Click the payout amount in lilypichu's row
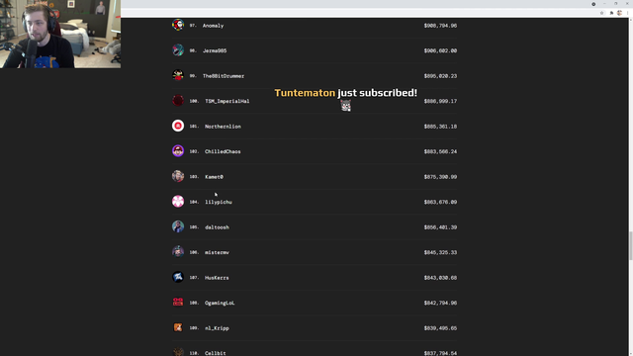 click(x=440, y=202)
